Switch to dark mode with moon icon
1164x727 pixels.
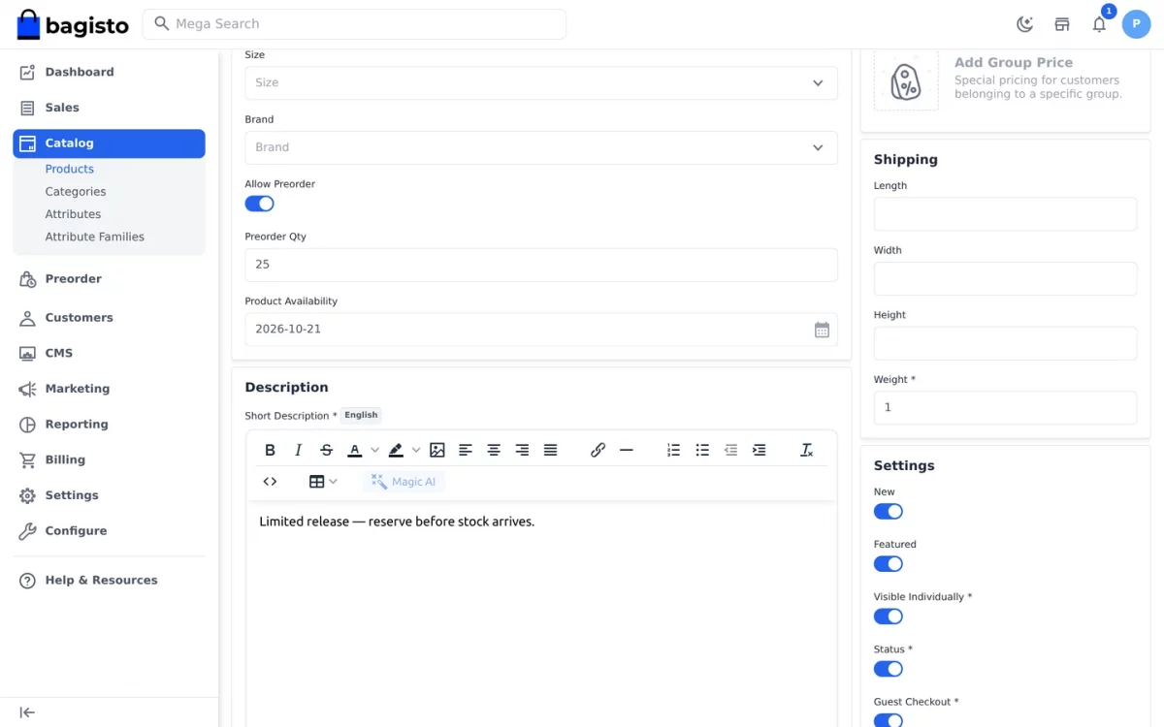click(x=1024, y=24)
